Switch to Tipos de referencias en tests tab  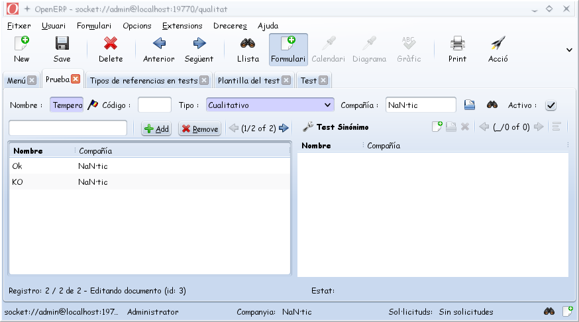144,81
